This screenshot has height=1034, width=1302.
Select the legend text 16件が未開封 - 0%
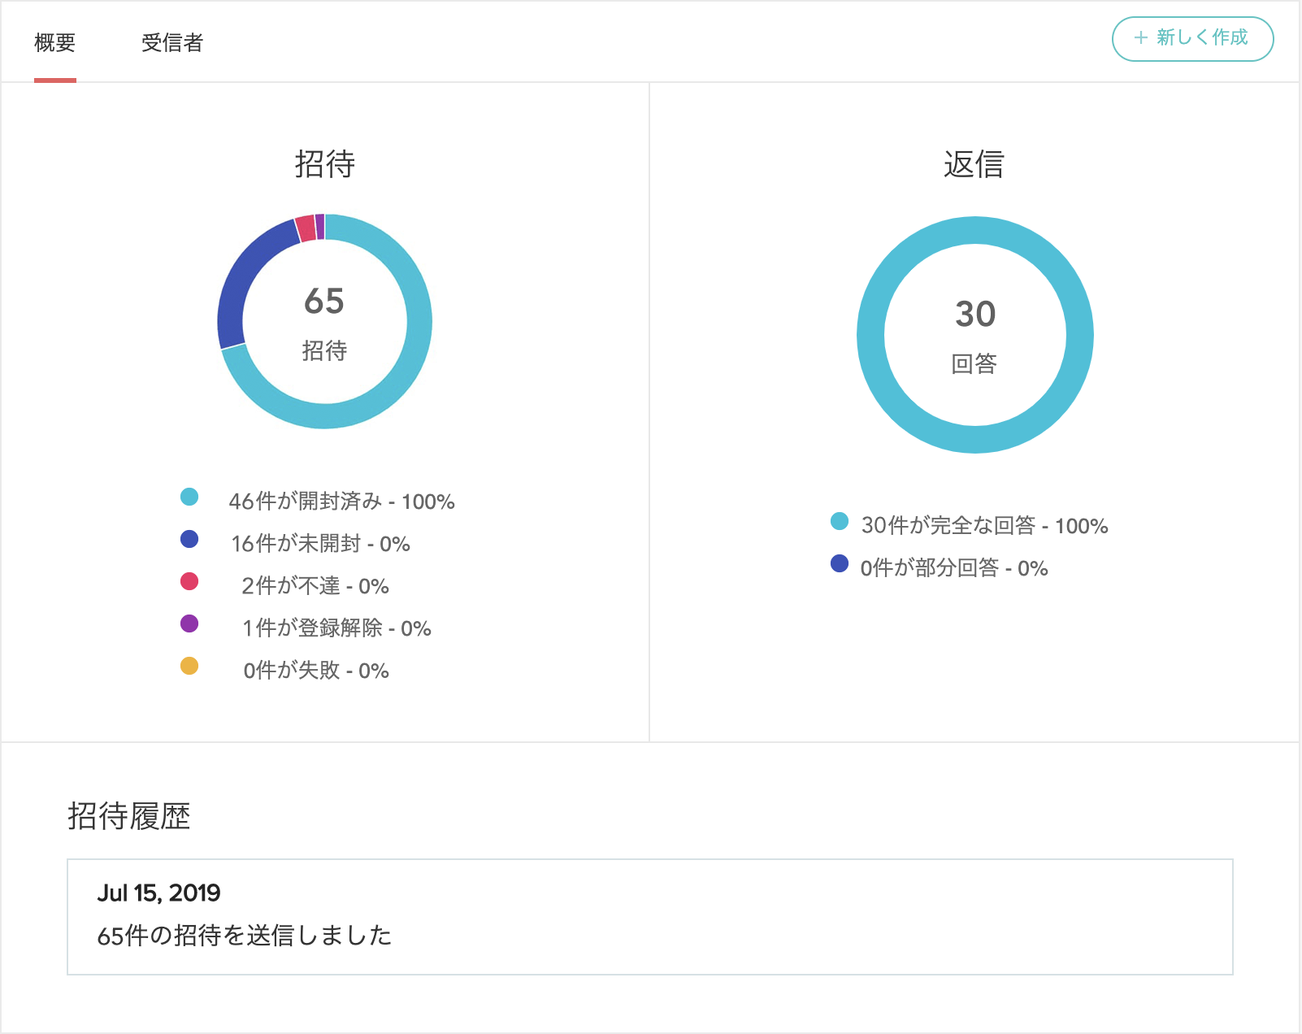(320, 544)
